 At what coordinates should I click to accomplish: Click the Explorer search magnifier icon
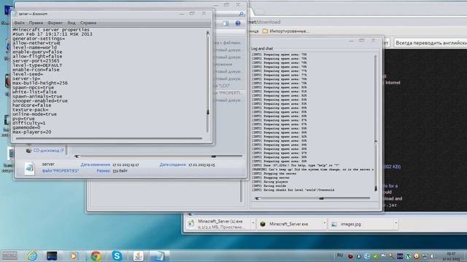click(242, 14)
